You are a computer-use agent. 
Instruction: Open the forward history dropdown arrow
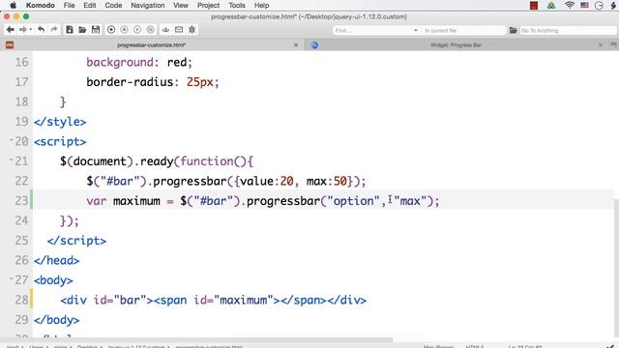pos(30,30)
